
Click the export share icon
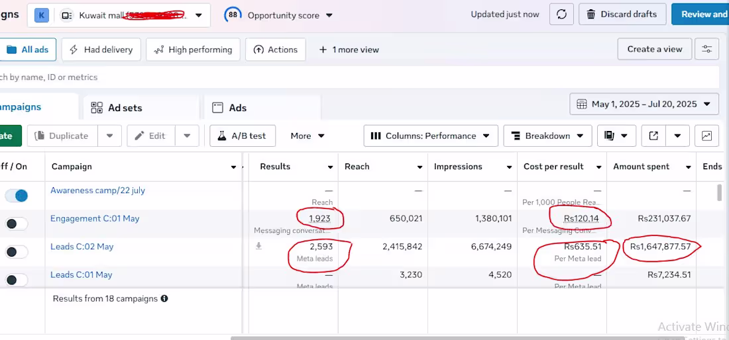653,136
